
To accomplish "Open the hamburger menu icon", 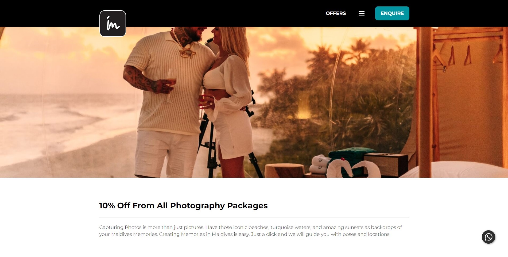I will tap(361, 13).
